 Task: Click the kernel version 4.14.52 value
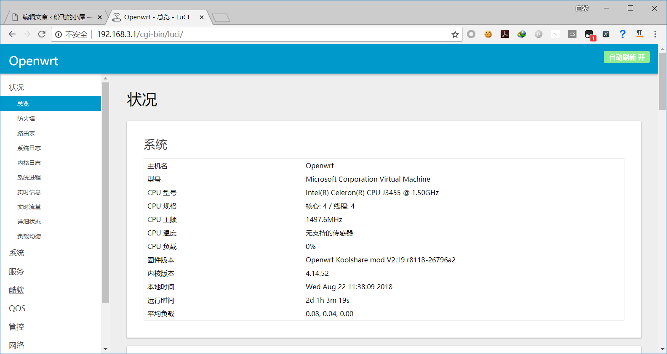[x=317, y=273]
